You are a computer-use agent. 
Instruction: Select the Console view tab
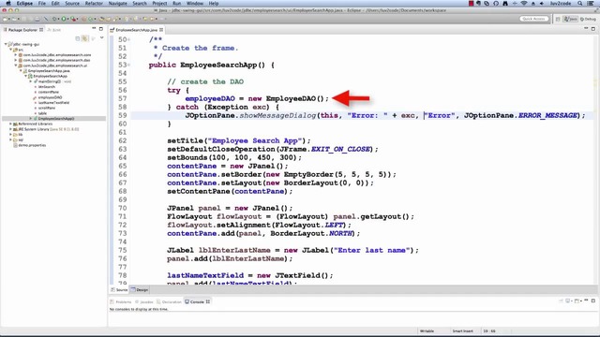pyautogui.click(x=197, y=301)
